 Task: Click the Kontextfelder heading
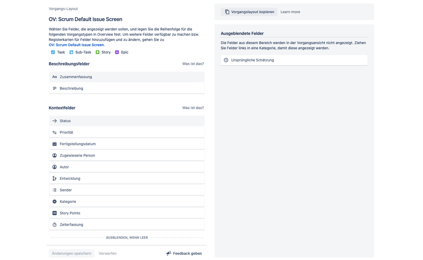pyautogui.click(x=62, y=108)
